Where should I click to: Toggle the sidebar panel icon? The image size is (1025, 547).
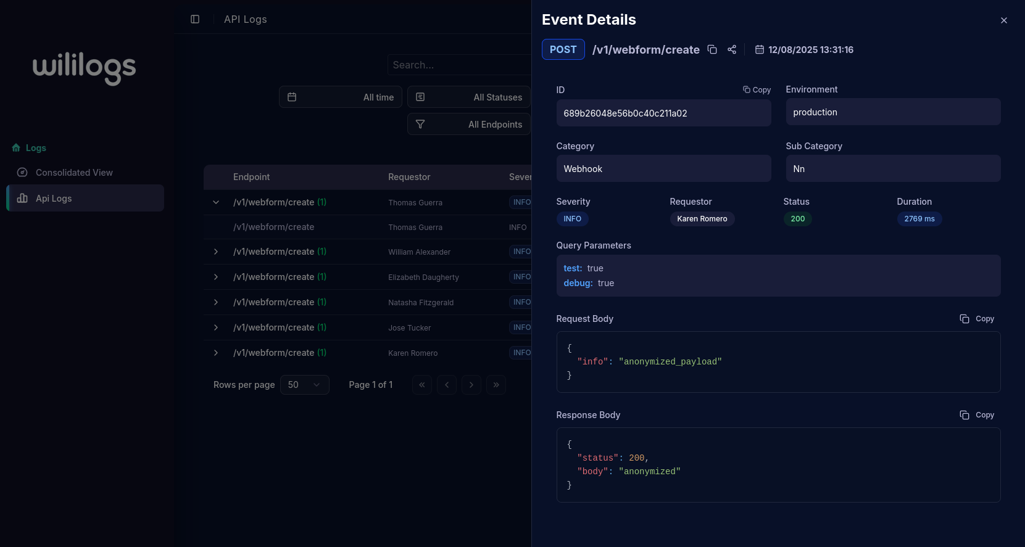coord(195,19)
